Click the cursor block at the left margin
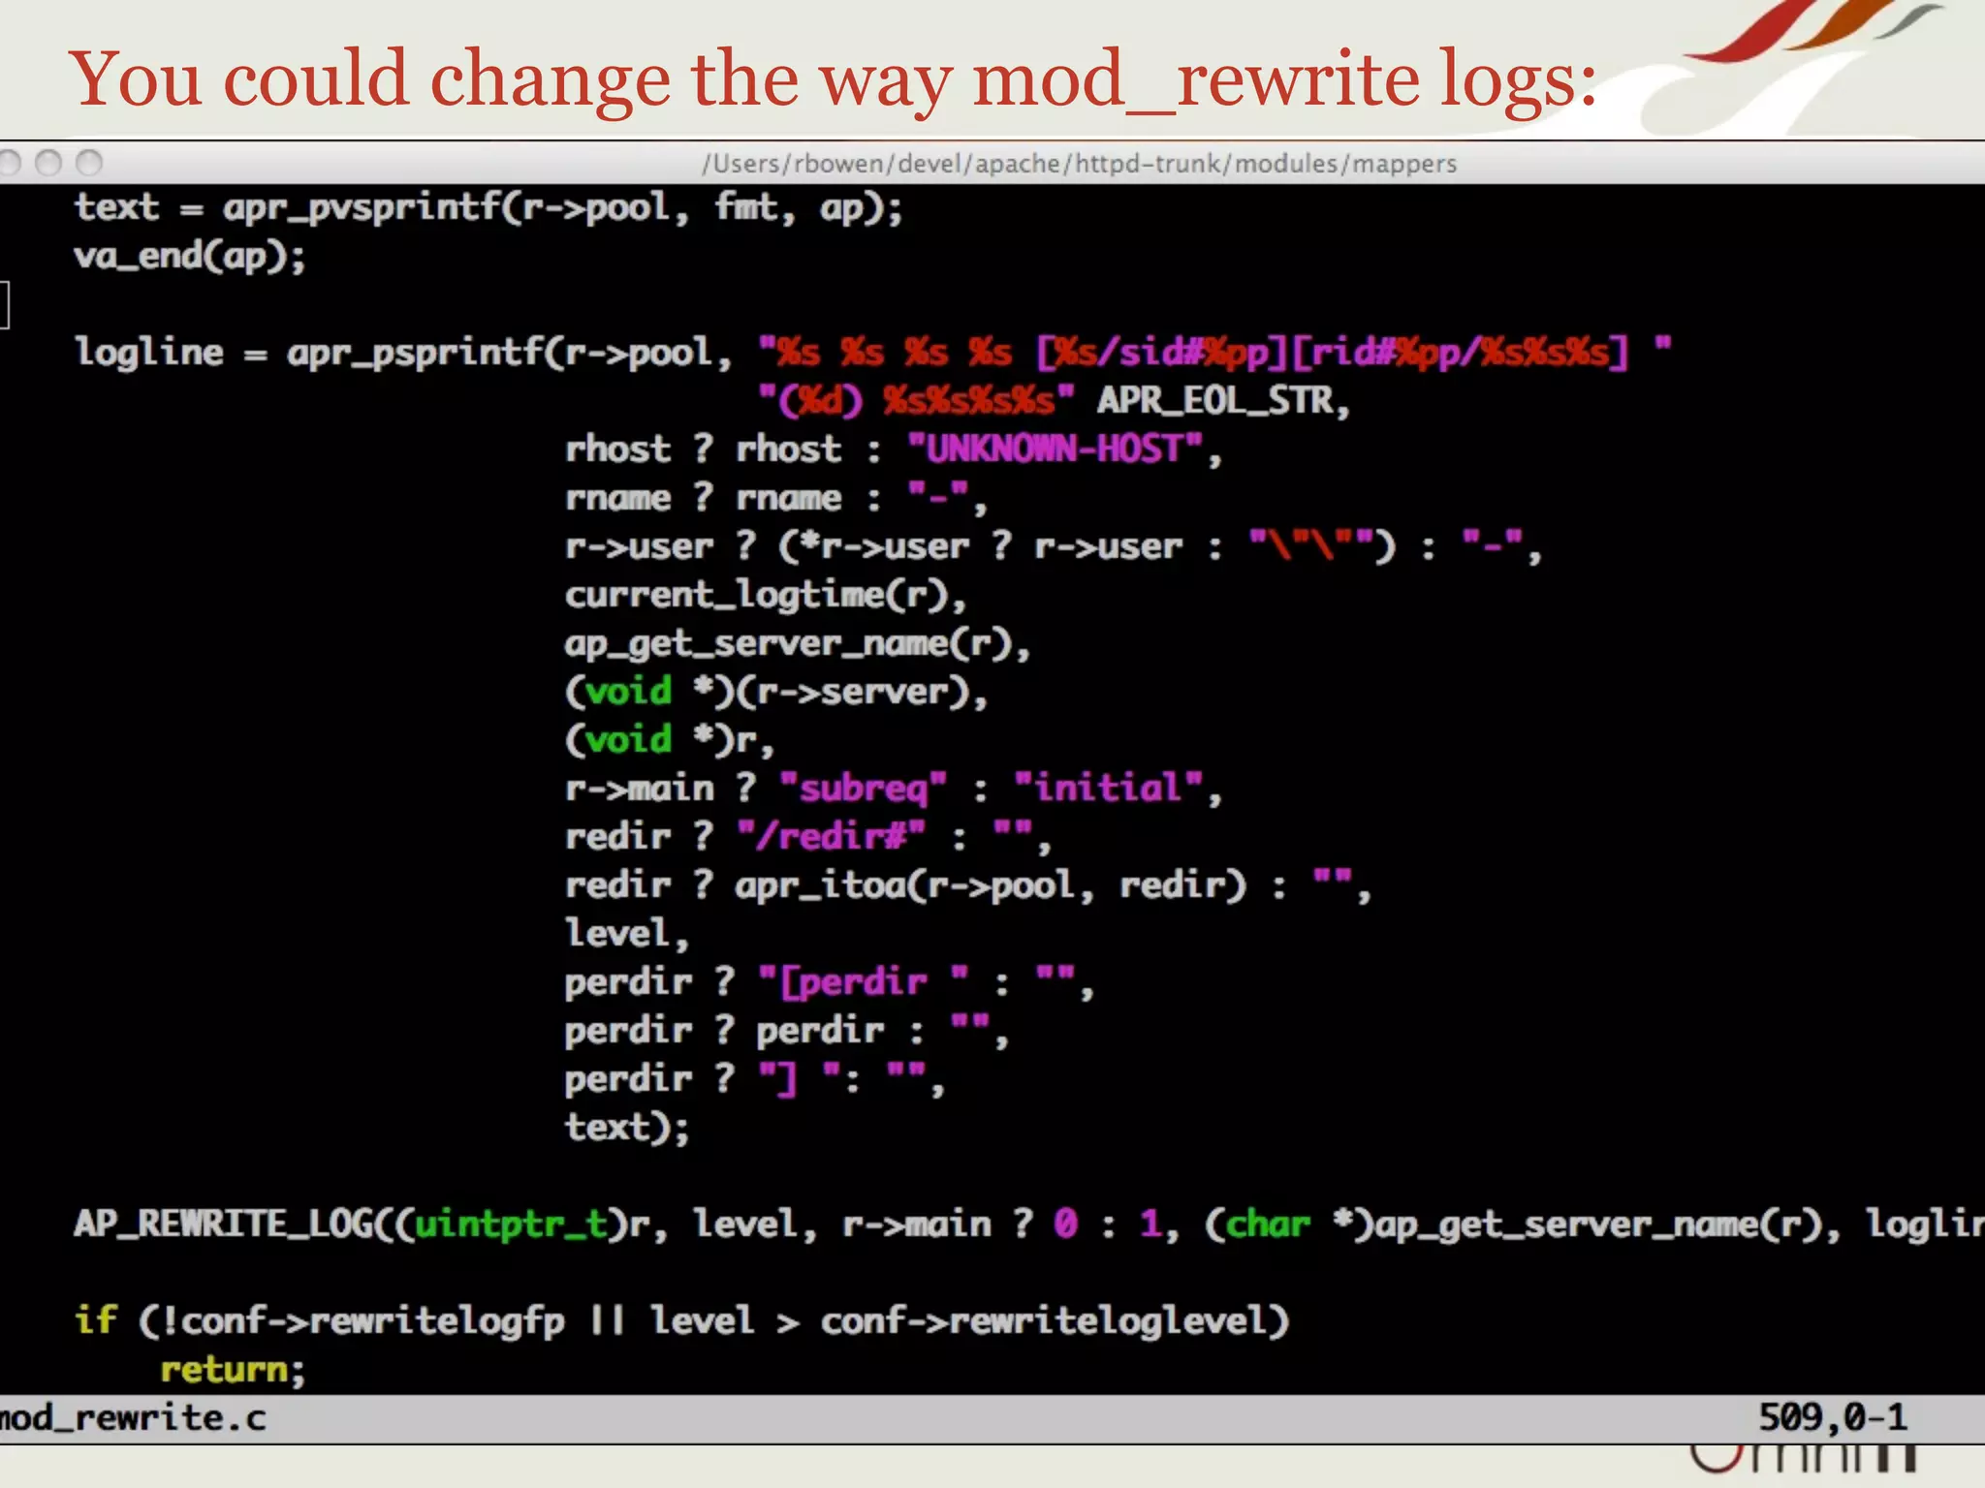Screen dimensions: 1985x1488 point(4,305)
